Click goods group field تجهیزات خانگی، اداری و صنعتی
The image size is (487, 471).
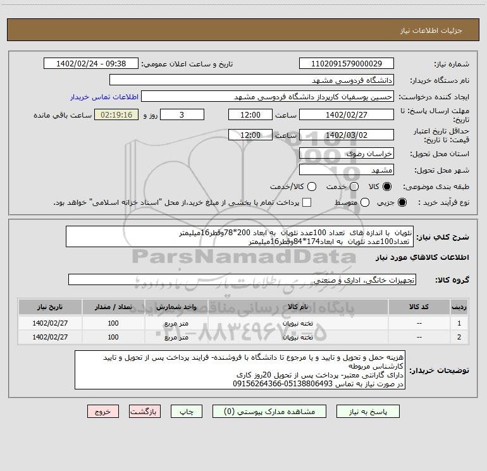[x=242, y=279]
